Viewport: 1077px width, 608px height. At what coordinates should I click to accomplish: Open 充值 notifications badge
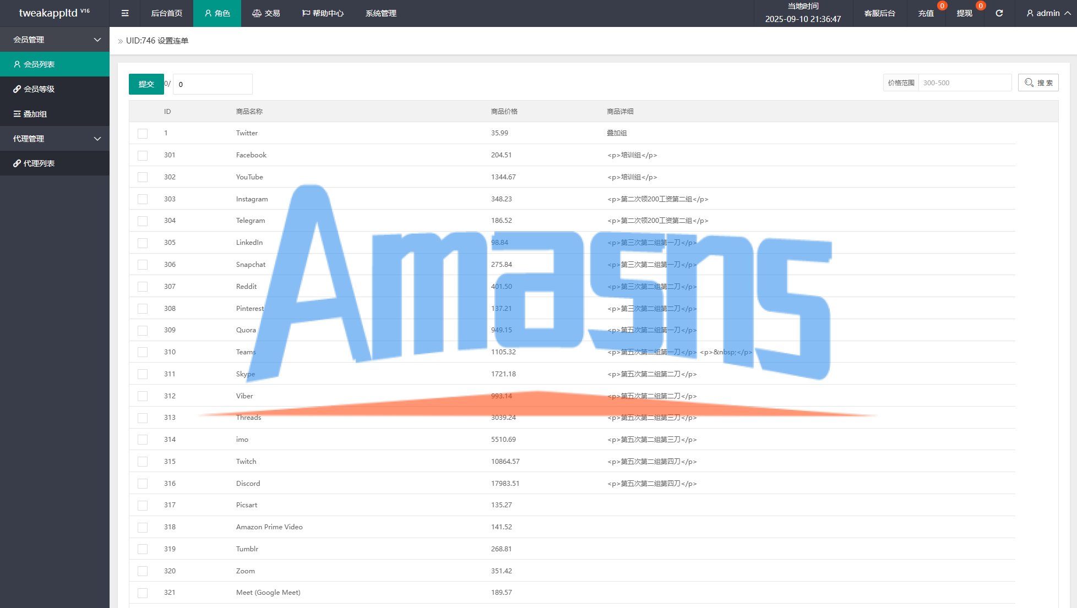tap(942, 6)
